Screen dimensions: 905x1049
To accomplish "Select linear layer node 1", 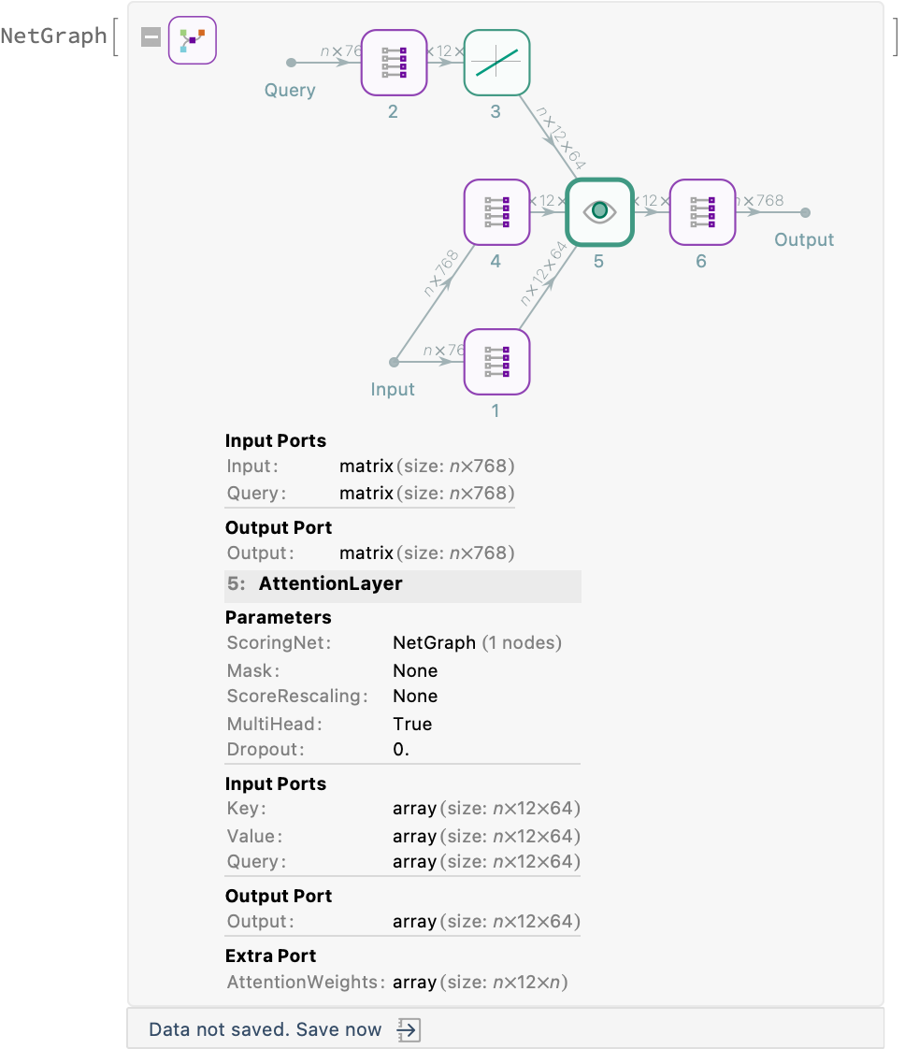I will (x=496, y=362).
